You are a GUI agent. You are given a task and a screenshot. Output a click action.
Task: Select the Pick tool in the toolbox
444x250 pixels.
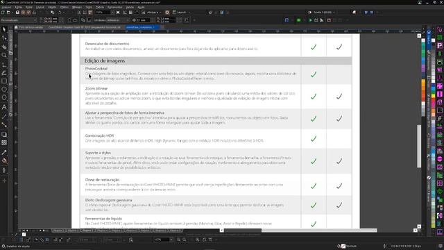[x=4, y=29]
